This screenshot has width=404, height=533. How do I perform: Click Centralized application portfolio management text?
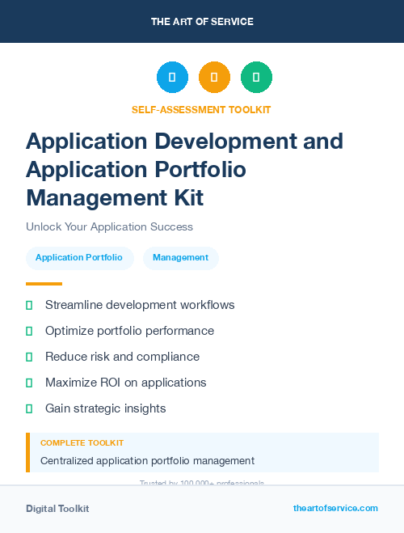point(147,461)
